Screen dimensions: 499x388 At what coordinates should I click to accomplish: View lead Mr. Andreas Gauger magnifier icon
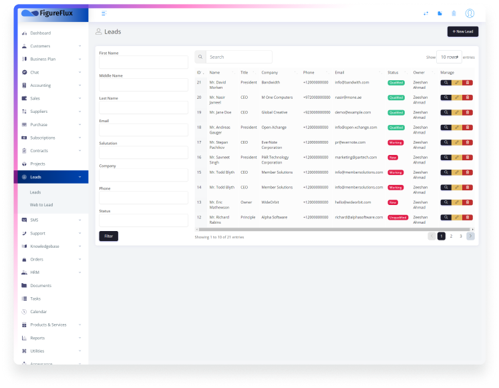[x=446, y=128]
